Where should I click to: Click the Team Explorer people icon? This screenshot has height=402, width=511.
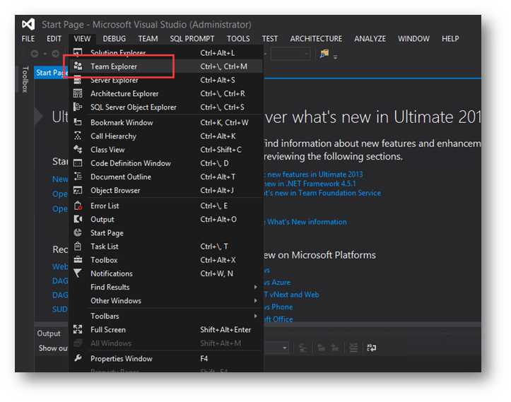[78, 66]
